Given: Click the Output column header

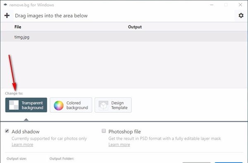Looking at the screenshot, I should click(x=135, y=27).
